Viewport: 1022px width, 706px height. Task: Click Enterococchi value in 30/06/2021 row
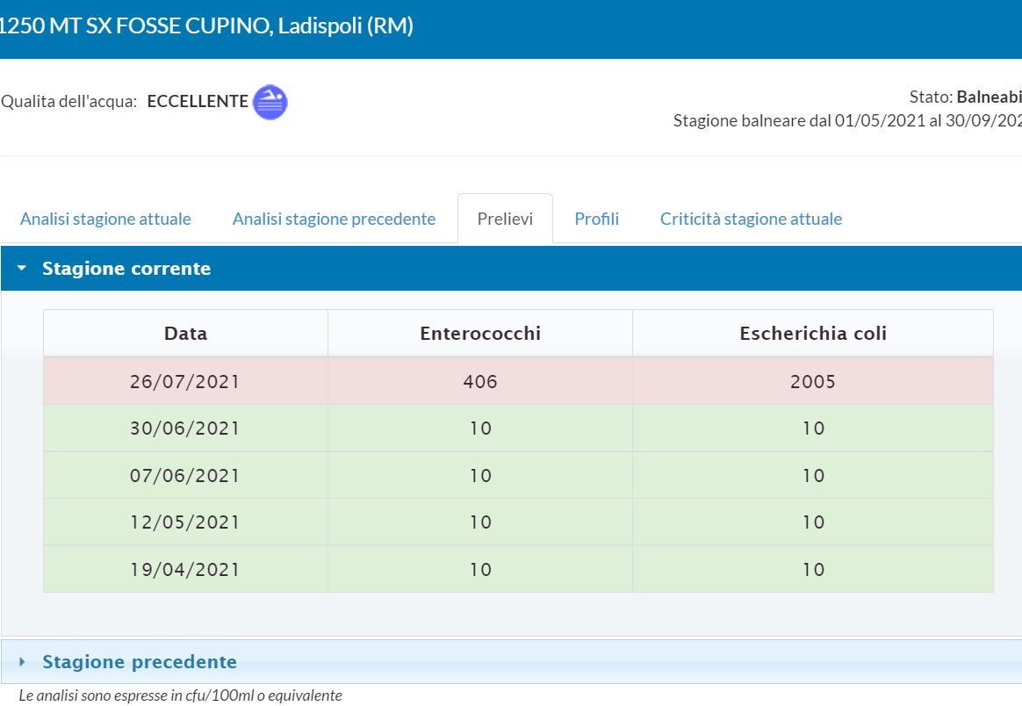click(x=480, y=429)
